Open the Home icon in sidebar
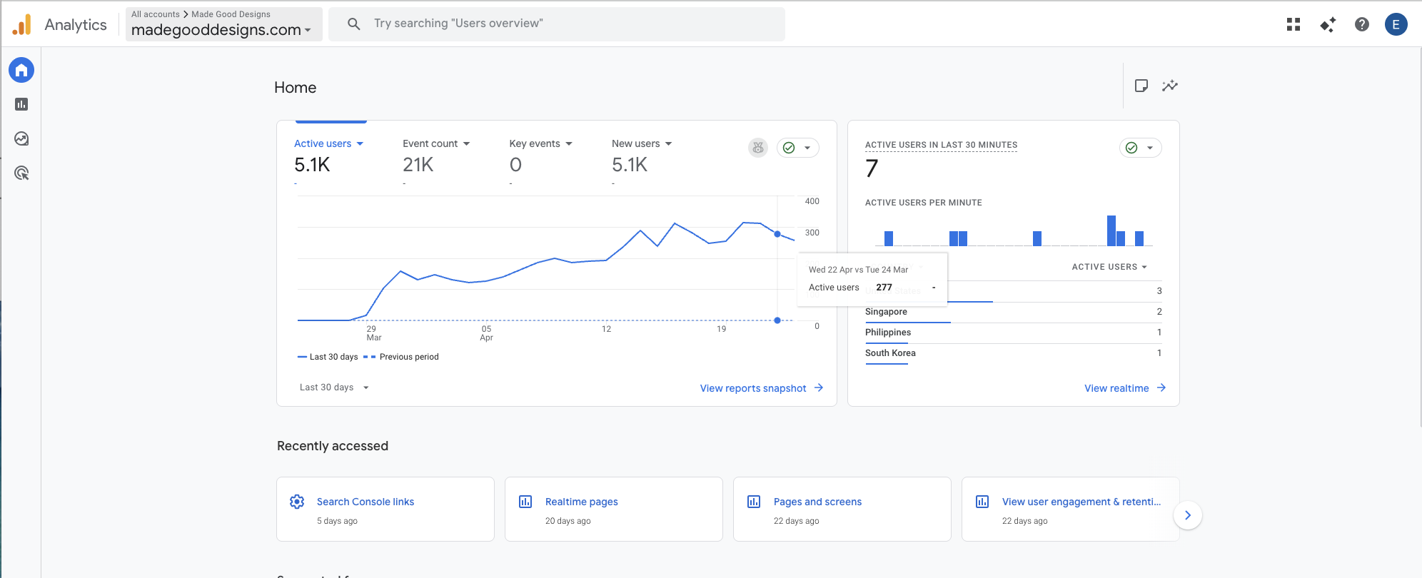The image size is (1422, 578). [x=21, y=70]
